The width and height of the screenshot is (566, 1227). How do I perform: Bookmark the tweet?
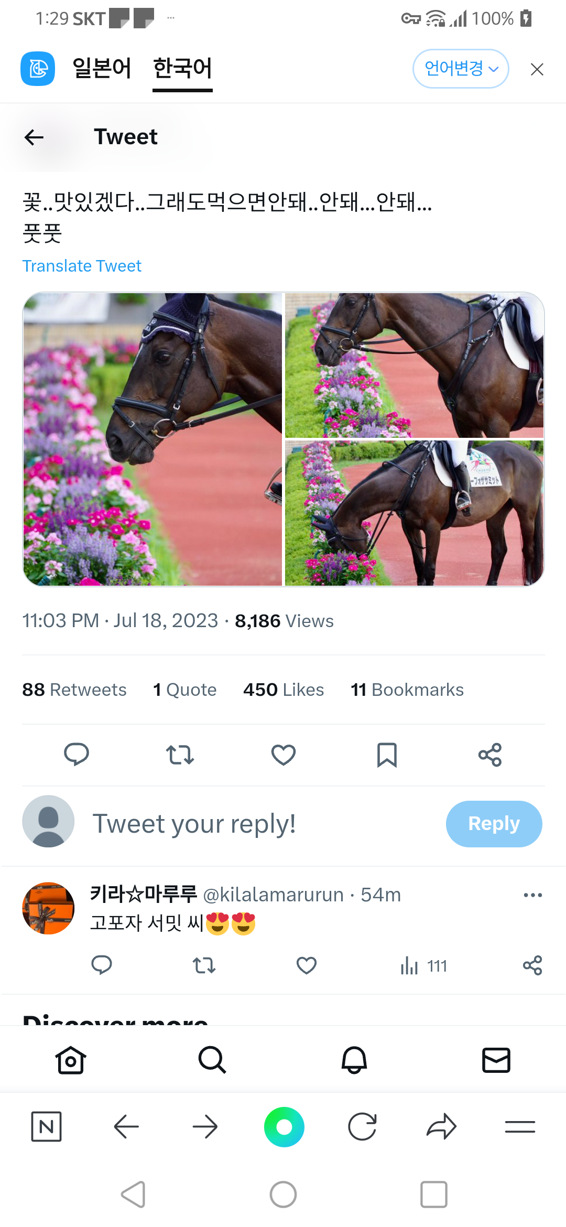[387, 755]
